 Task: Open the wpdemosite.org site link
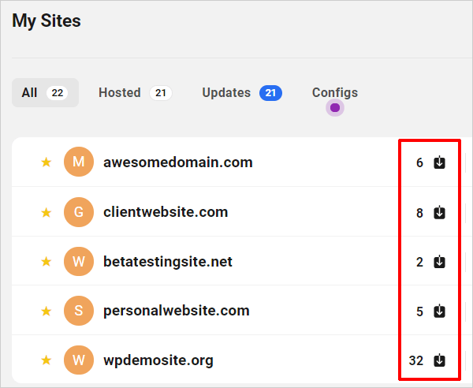[158, 360]
